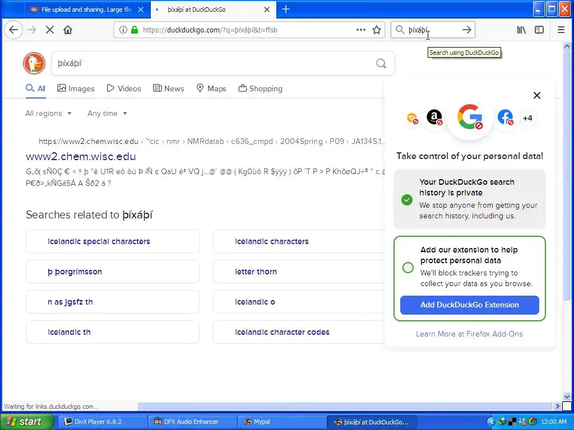Expand the Any time filter dropdown
The height and width of the screenshot is (430, 574).
[107, 113]
